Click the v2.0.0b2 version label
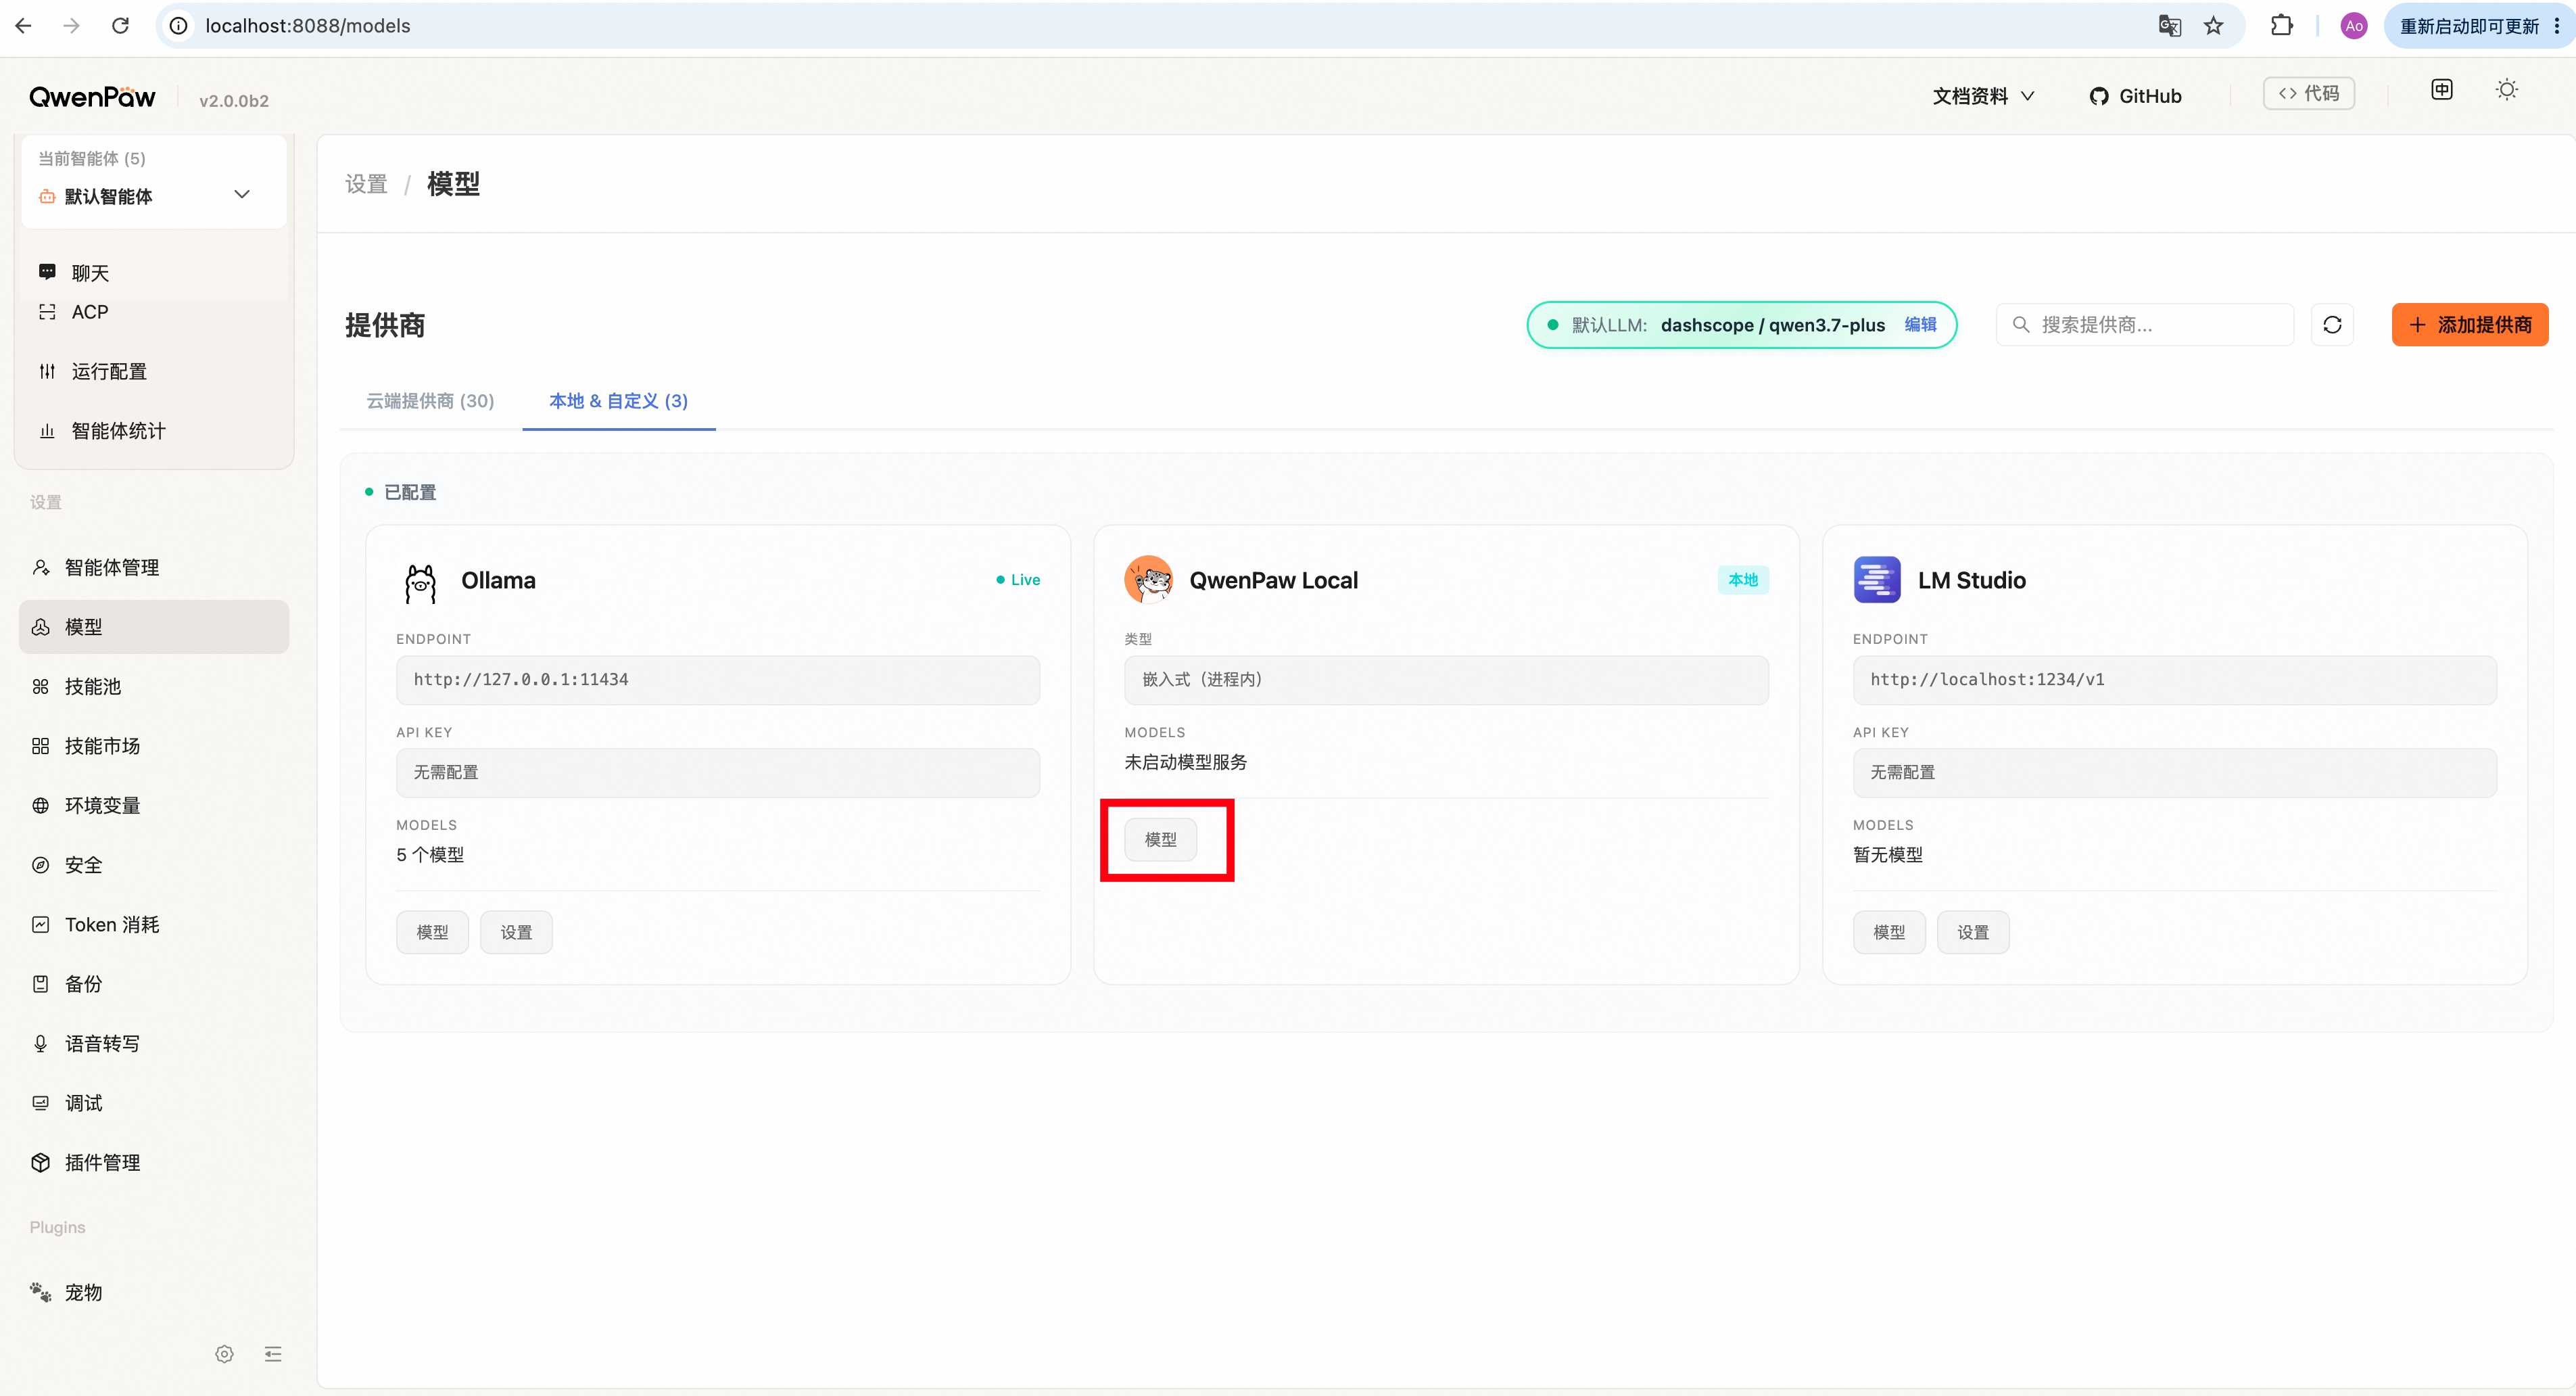Screen dimensions: 2576x1396 point(234,101)
